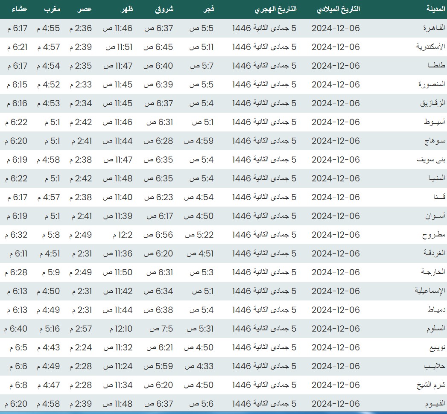Click the Hijri date in الفيوم row
447x414 pixels.
[264, 404]
